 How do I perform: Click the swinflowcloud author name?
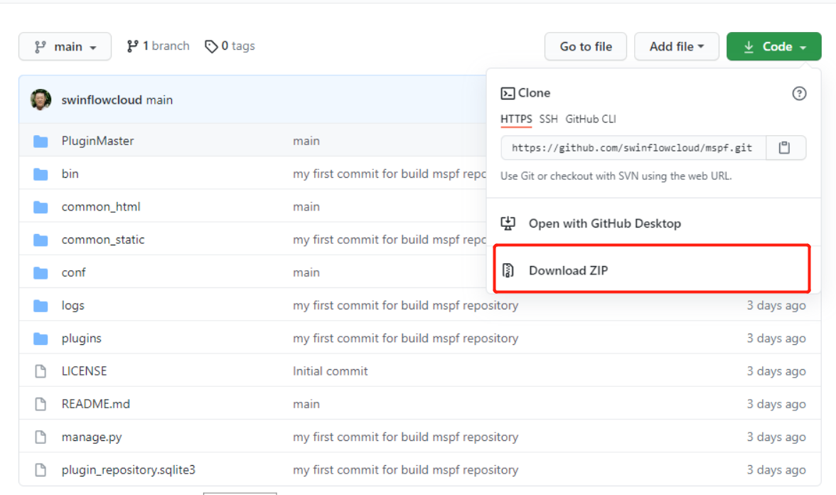[101, 100]
